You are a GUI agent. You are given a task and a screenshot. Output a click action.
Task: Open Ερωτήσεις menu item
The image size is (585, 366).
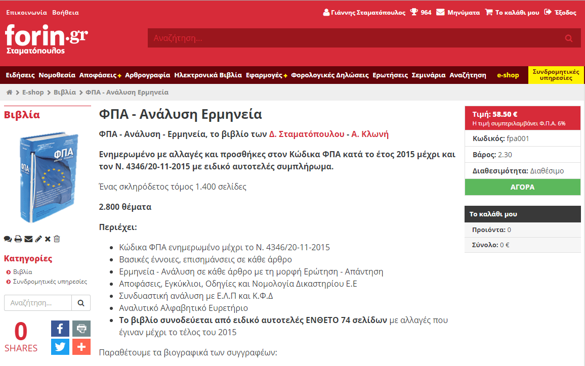[390, 75]
